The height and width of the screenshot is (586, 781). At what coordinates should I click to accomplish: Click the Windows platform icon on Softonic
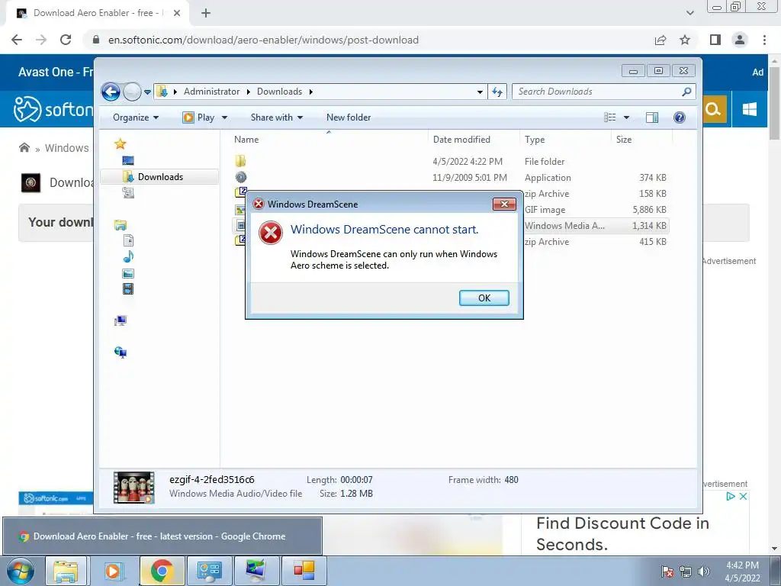749,109
